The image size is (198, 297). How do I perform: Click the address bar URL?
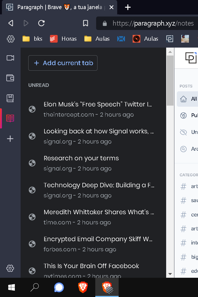point(153,23)
